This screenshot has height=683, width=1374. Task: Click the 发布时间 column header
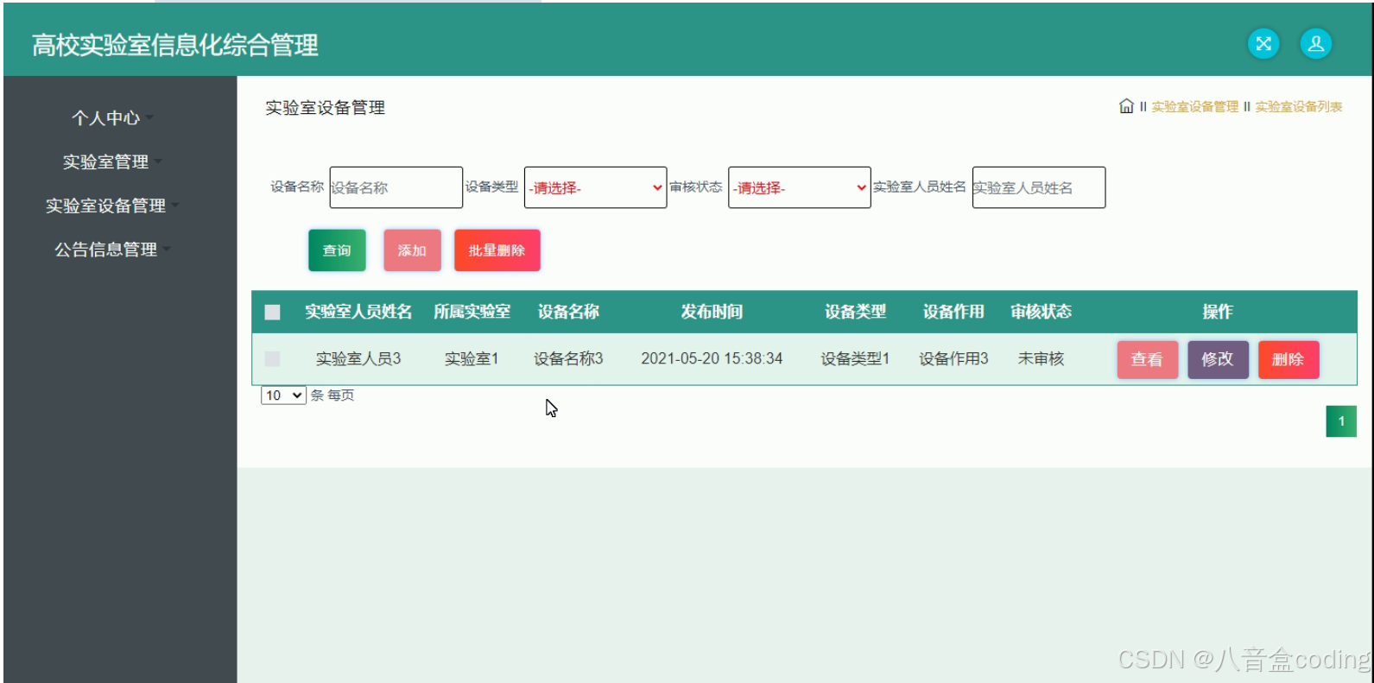[x=712, y=312]
